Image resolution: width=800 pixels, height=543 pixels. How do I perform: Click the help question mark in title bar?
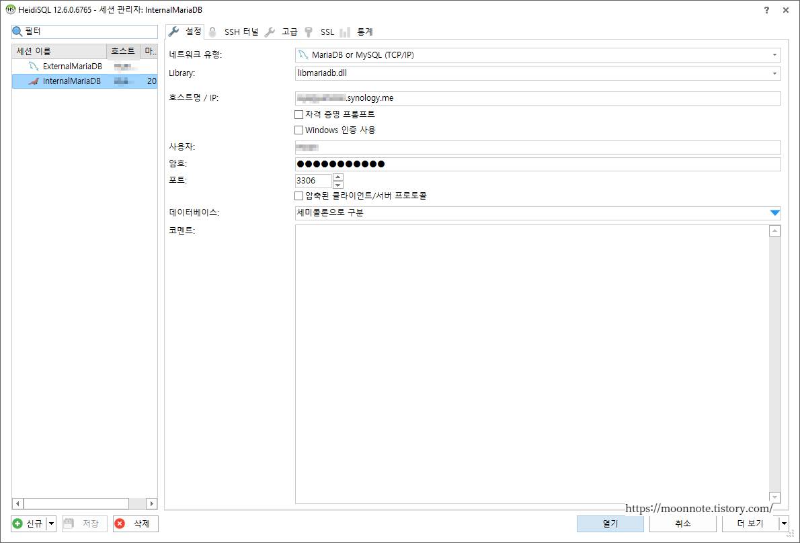coord(766,10)
